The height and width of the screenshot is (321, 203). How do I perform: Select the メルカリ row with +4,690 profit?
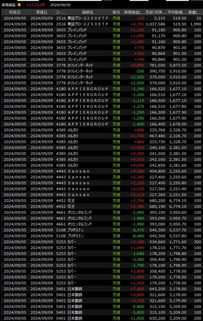coord(88,165)
